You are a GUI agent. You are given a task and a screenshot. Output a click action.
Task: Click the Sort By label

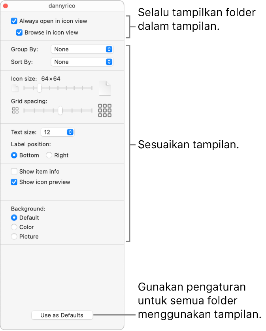[22, 62]
